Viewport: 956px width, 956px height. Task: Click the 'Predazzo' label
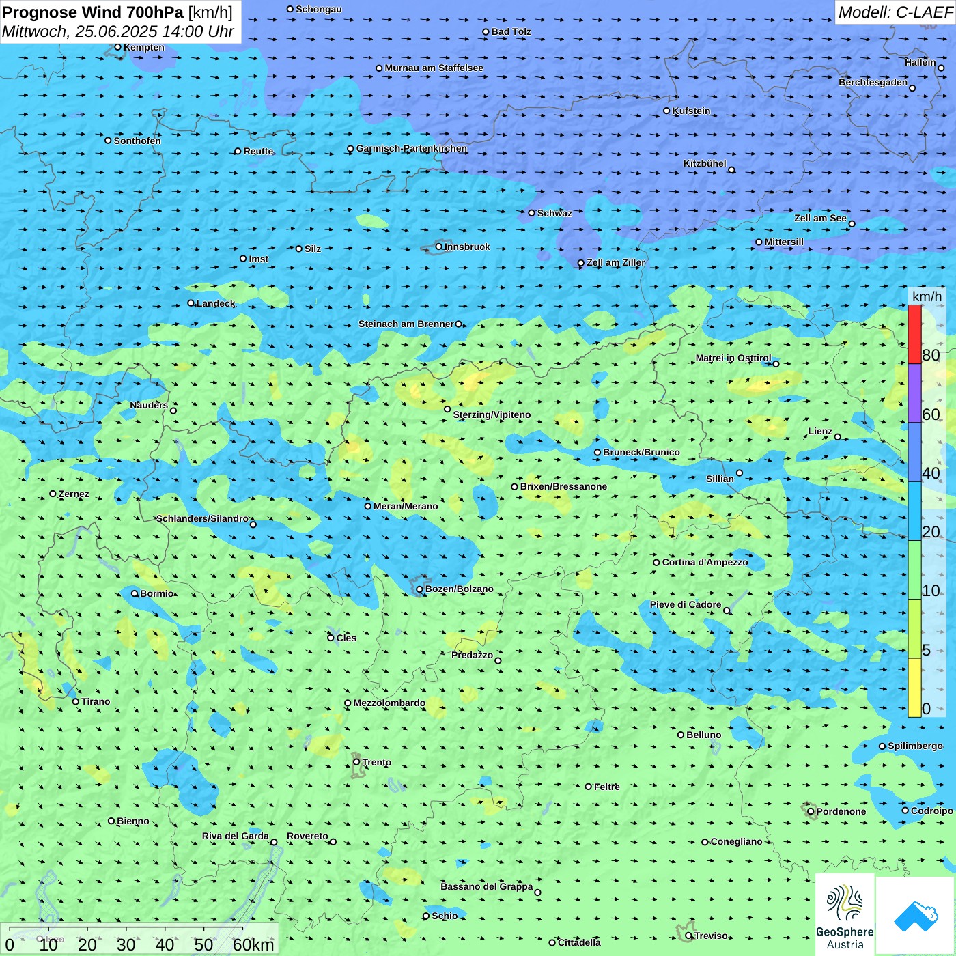click(x=472, y=655)
